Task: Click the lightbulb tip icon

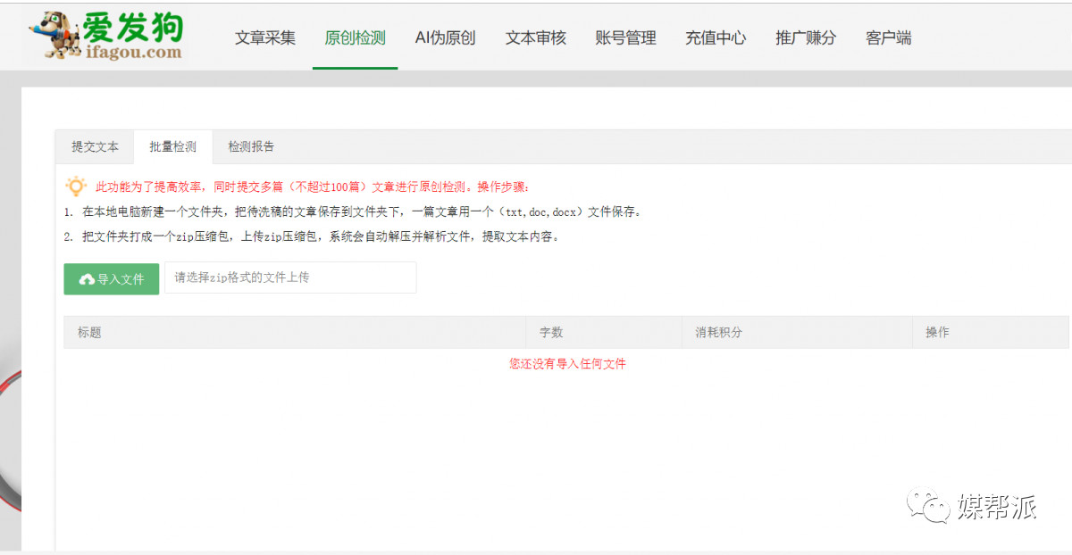Action: 75,186
